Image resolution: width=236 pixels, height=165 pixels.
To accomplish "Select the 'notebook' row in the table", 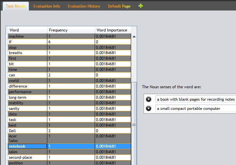I will 28,146.
